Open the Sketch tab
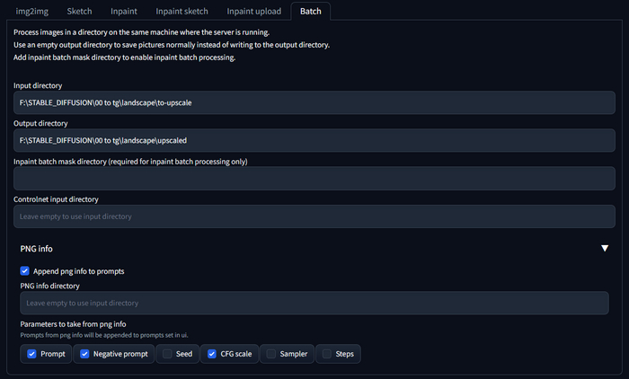 tap(79, 11)
